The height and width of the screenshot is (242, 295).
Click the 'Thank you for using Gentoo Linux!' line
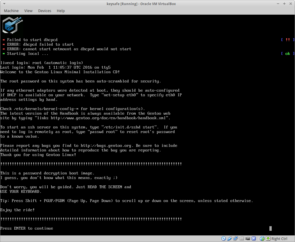click(x=38, y=155)
